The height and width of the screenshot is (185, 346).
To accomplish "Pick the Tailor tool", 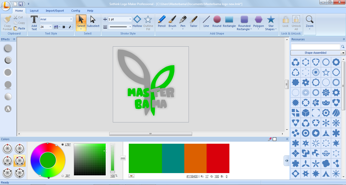I will [x=193, y=22].
